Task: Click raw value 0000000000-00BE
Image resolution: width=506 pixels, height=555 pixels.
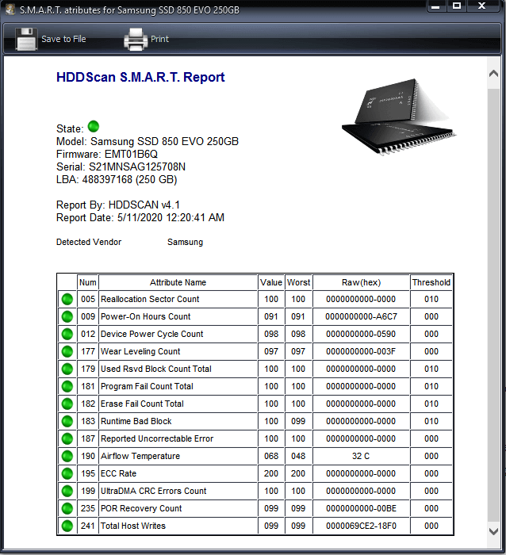Action: coord(361,508)
